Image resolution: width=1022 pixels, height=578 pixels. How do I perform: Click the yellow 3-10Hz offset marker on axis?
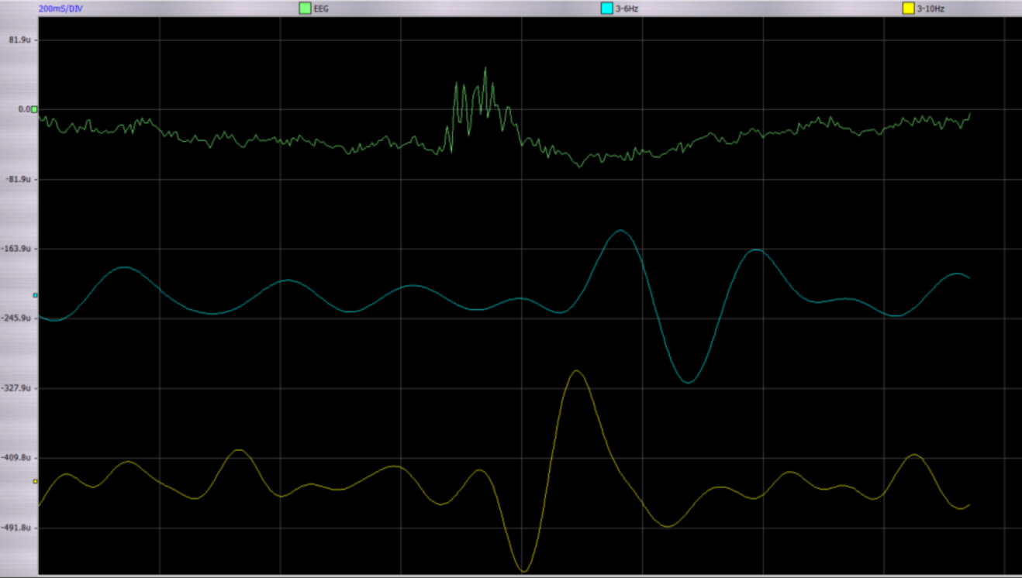click(35, 481)
